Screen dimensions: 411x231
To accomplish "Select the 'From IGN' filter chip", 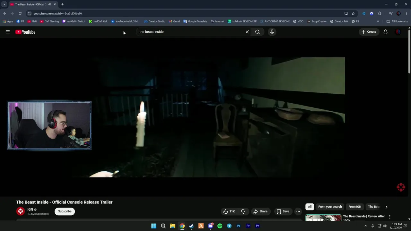I will pyautogui.click(x=355, y=207).
